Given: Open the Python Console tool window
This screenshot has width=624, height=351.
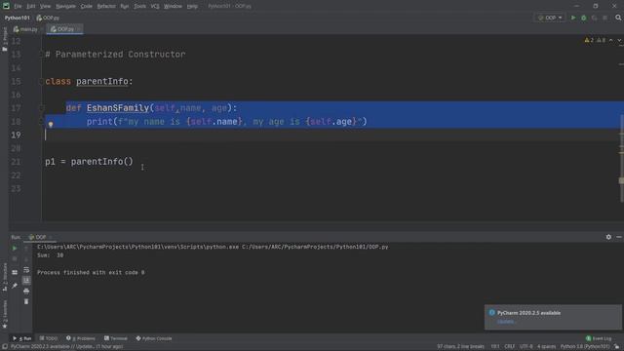Looking at the screenshot, I should coord(154,338).
